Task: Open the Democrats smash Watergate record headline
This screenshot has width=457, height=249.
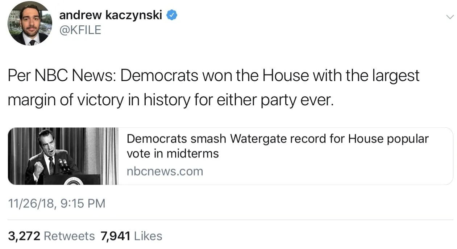Action: tap(277, 139)
